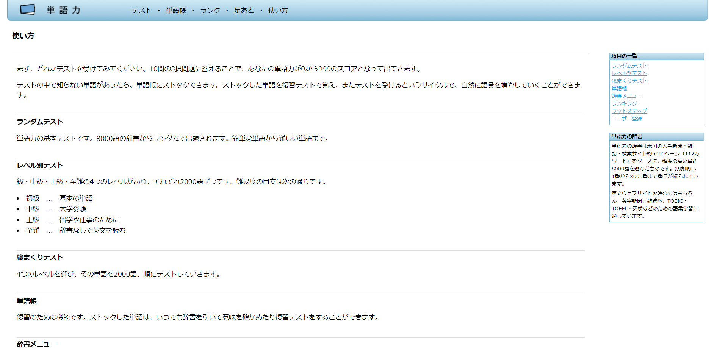Image resolution: width=717 pixels, height=350 pixels.
Task: Click the 項目の一覧 panel header
Action: point(624,56)
